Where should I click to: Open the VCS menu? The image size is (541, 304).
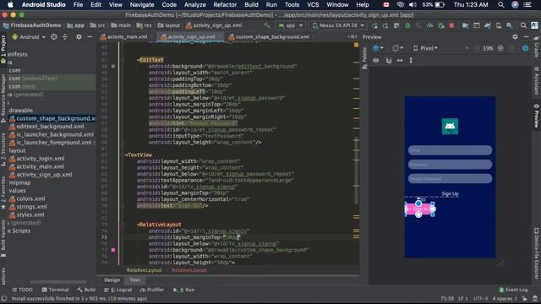tap(313, 5)
